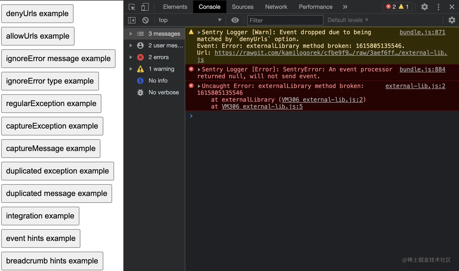
Task: Expand the Sentry Logger Warn message
Action: coord(199,32)
